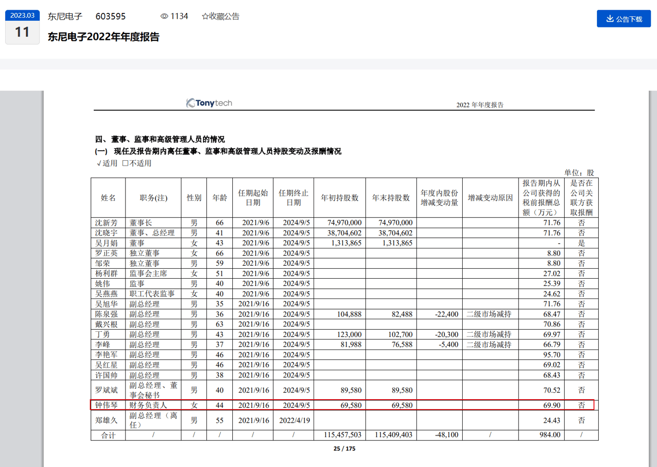
Task: Click the Tonytech logo in the page header
Action: 209,103
